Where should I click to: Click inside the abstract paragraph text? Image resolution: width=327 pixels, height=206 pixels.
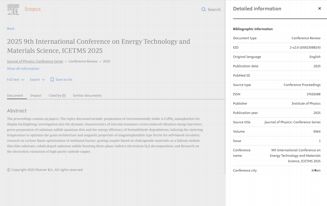[104, 135]
